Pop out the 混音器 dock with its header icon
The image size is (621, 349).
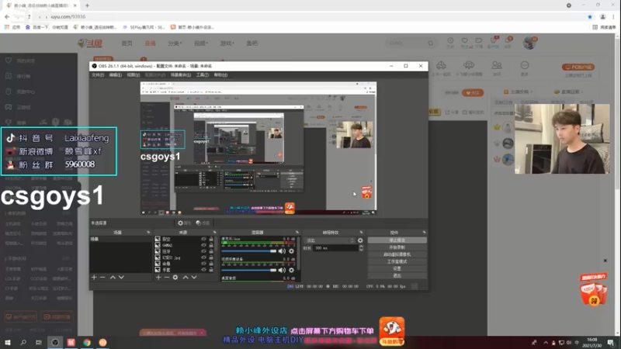point(297,232)
